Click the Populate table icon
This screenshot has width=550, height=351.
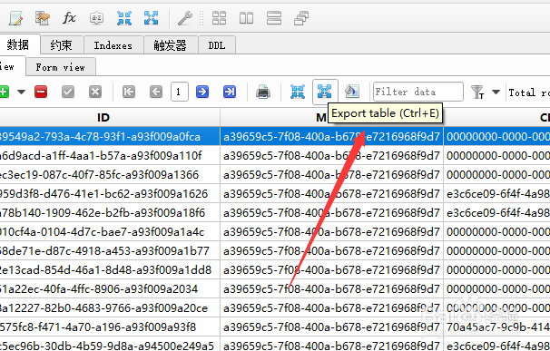click(x=352, y=92)
